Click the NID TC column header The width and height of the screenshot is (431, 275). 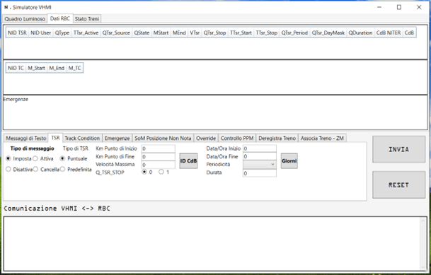click(x=16, y=68)
